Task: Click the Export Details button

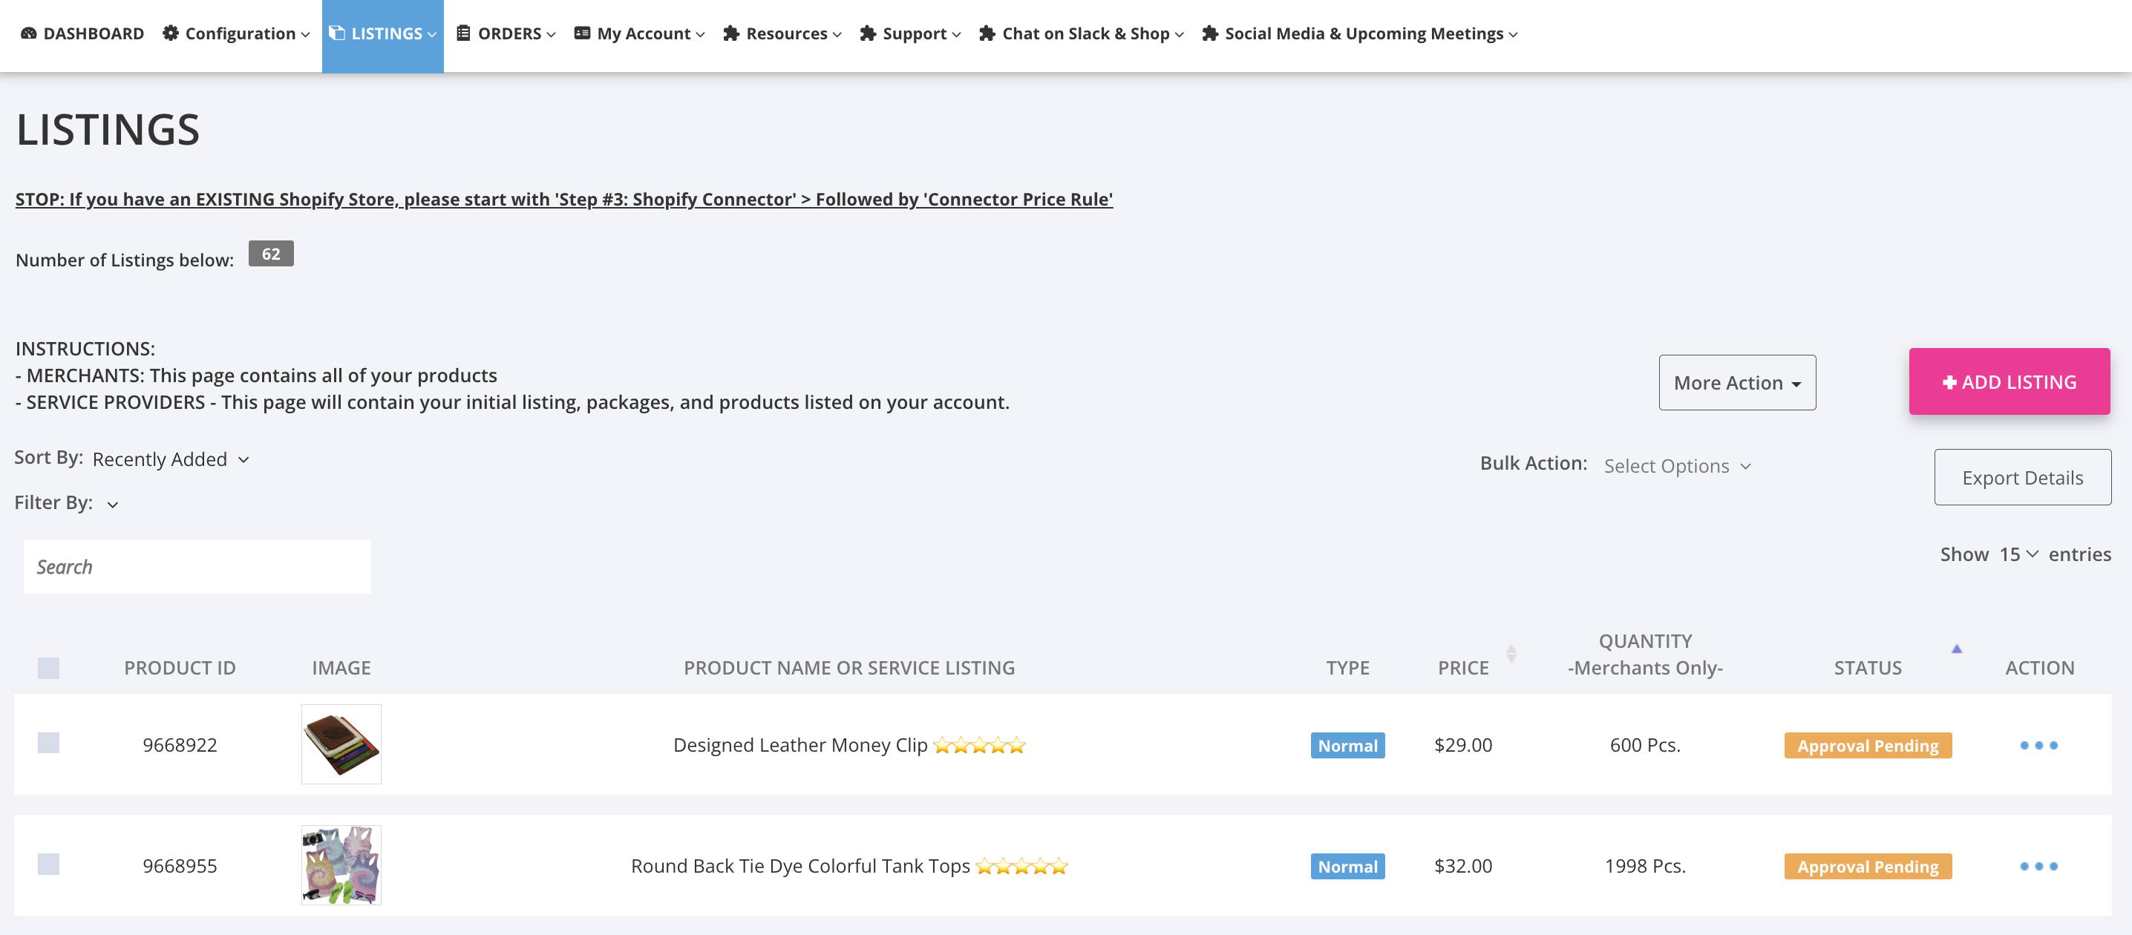Action: 2022,477
